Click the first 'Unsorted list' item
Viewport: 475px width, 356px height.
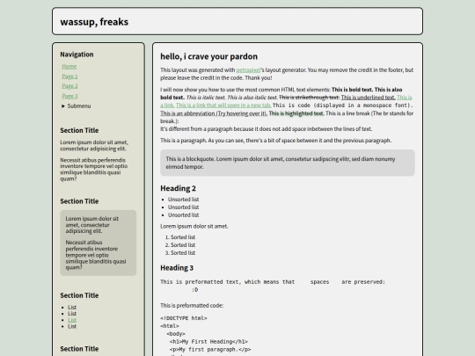point(183,200)
